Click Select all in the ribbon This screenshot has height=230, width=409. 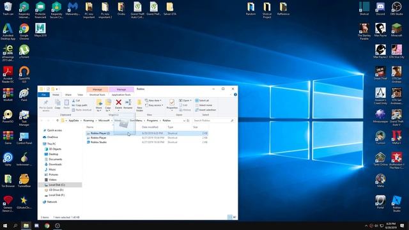pos(202,100)
